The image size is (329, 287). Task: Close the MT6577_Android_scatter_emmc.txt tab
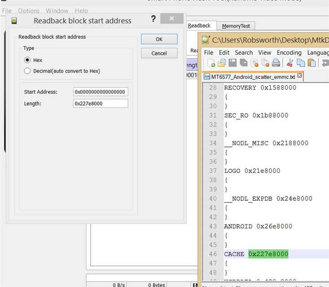tap(299, 76)
